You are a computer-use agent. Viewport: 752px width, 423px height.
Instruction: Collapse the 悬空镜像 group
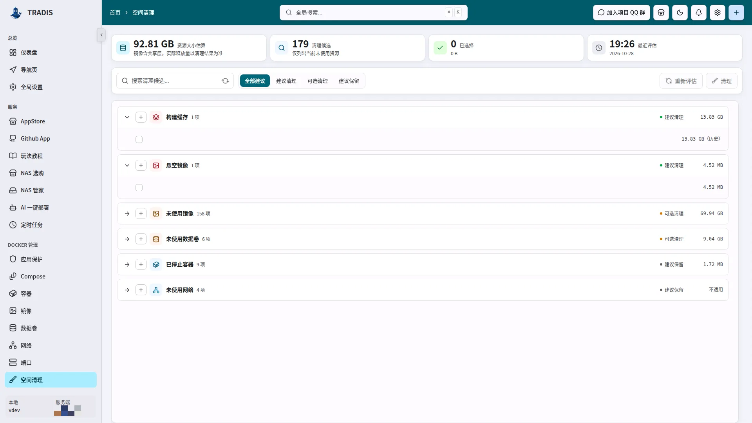point(127,165)
